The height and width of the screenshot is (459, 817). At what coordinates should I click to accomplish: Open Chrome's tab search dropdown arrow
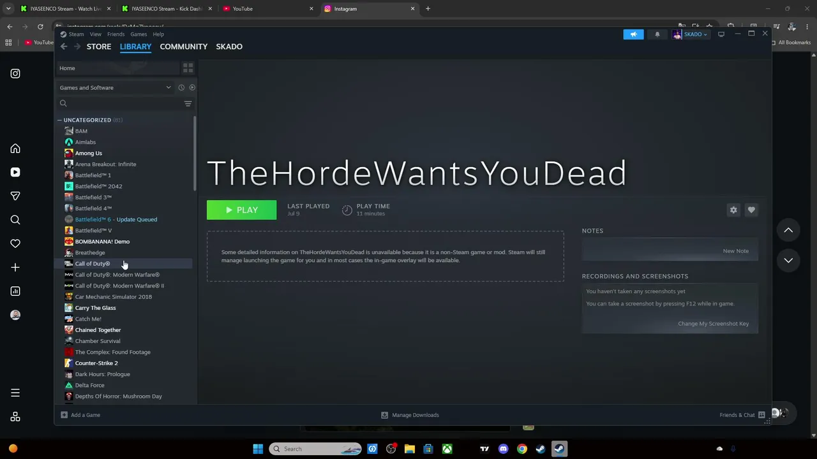(8, 9)
